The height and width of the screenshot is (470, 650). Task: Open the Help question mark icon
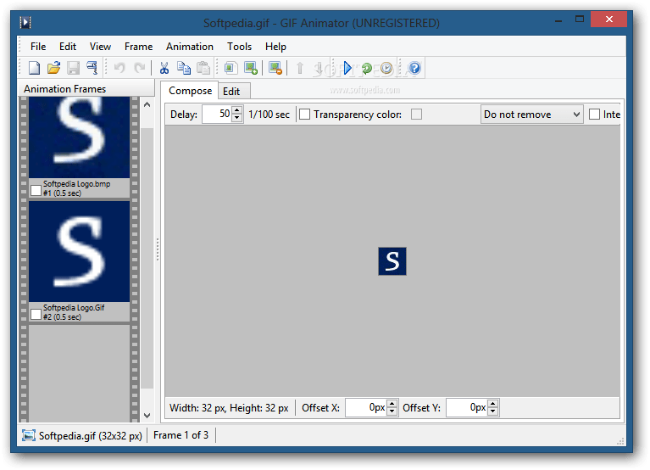414,68
